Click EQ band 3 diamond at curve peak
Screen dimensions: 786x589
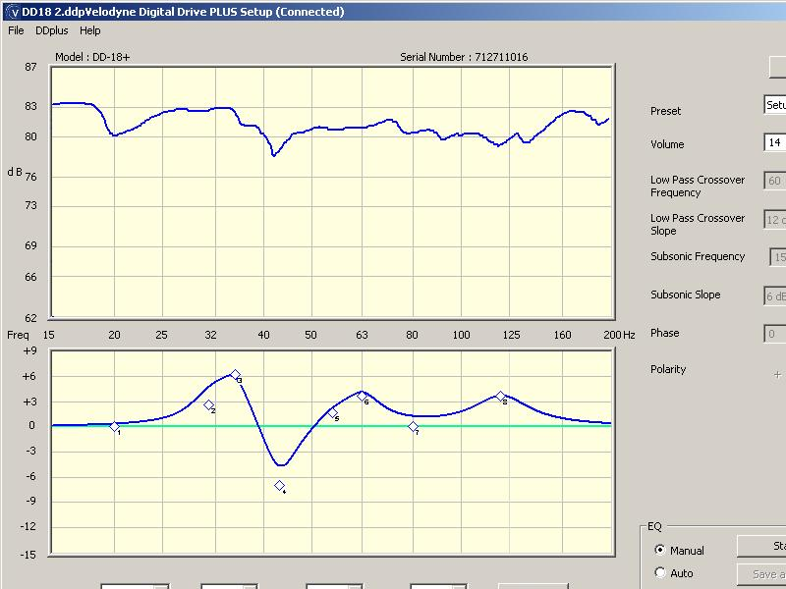235,374
